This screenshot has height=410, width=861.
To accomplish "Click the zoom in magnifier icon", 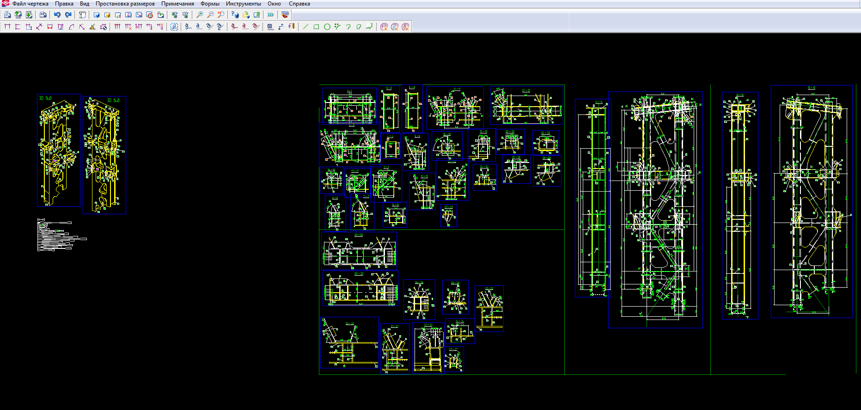I will (x=200, y=15).
